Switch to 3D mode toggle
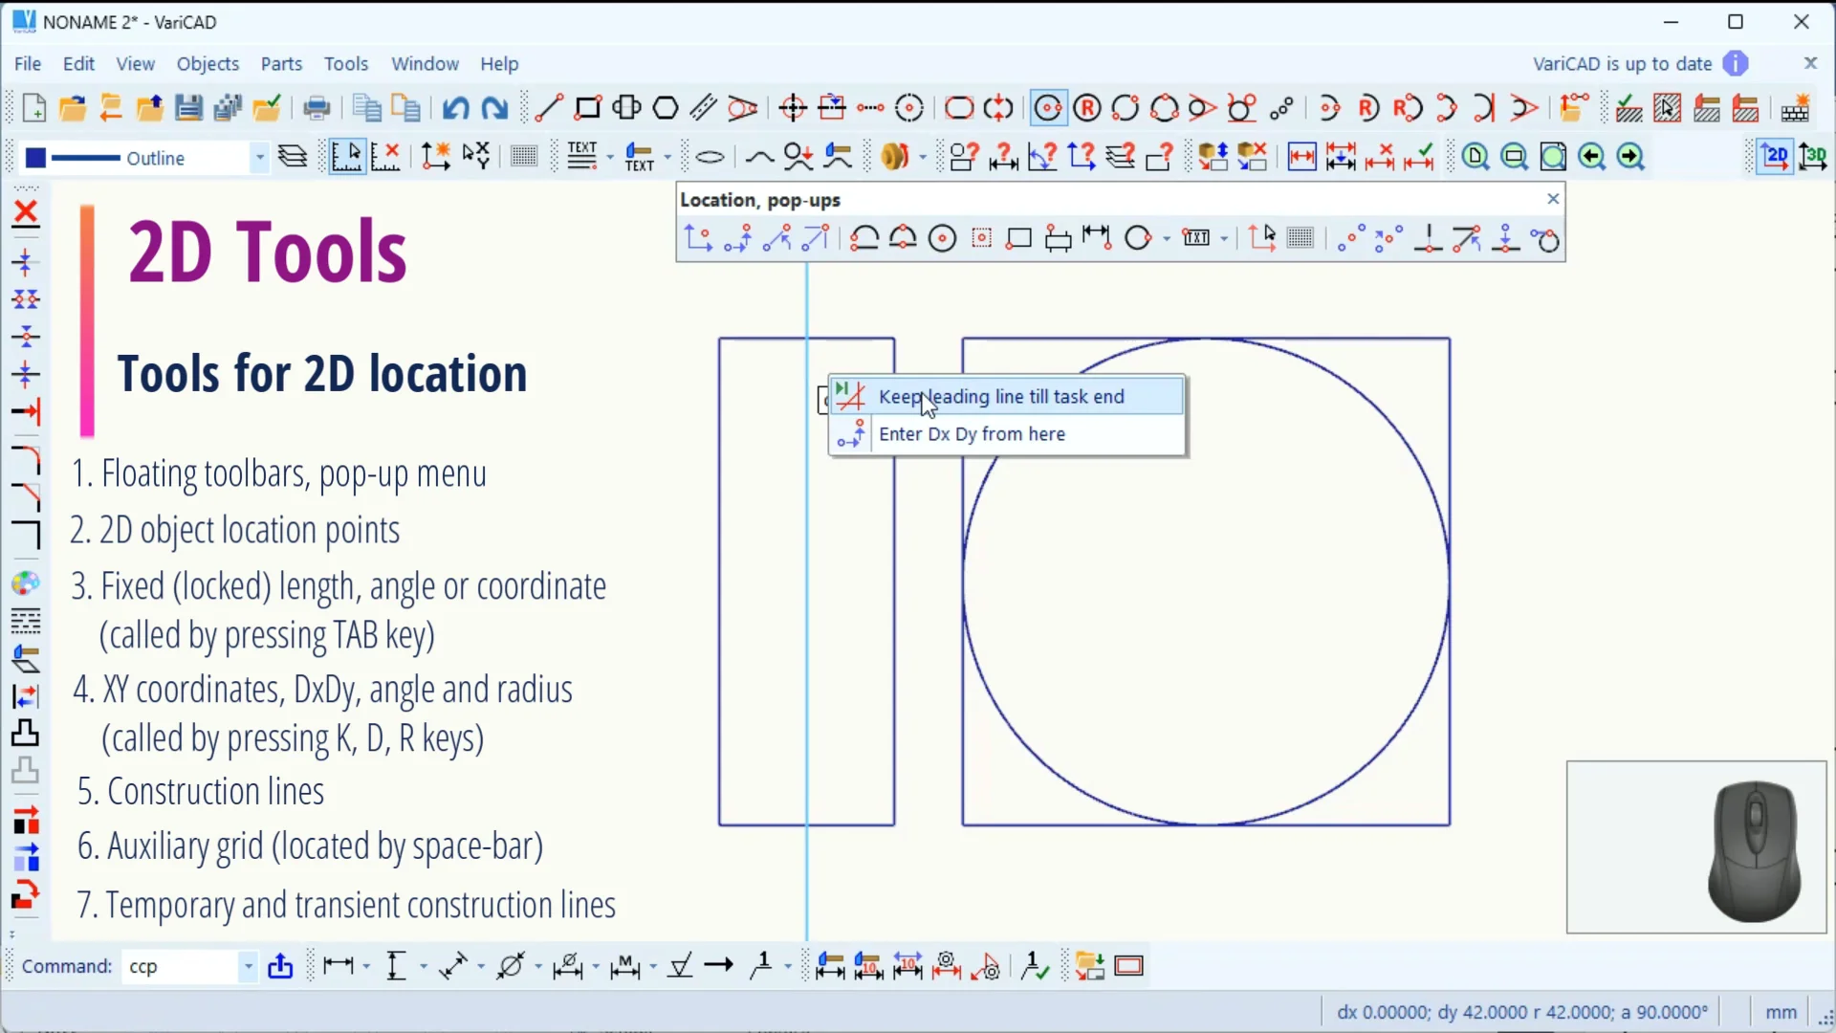Screen dimensions: 1836x1033 (1813, 157)
